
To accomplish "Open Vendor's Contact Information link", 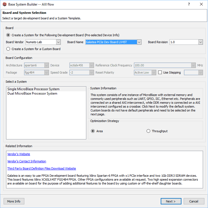I will 27,161.
